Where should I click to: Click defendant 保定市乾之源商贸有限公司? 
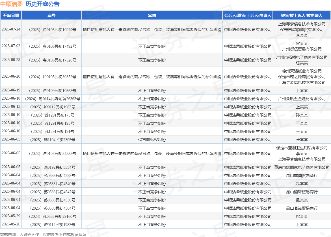click(x=302, y=77)
